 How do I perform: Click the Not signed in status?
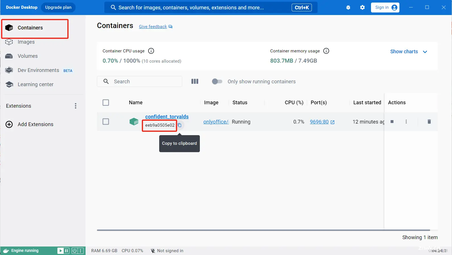pyautogui.click(x=167, y=251)
